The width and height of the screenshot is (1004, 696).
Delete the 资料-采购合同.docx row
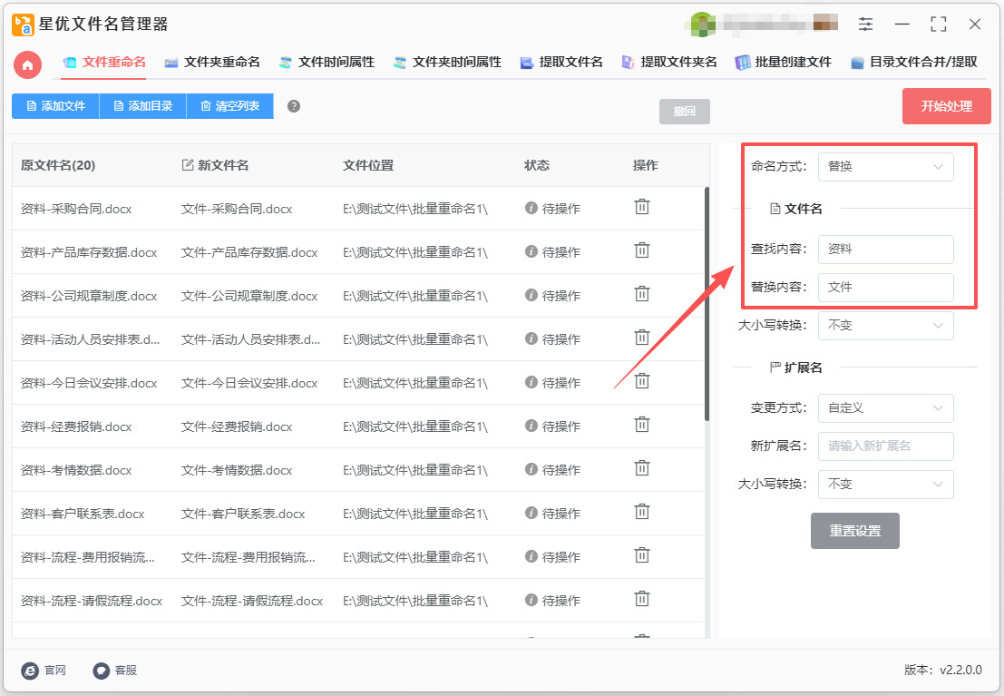[641, 207]
